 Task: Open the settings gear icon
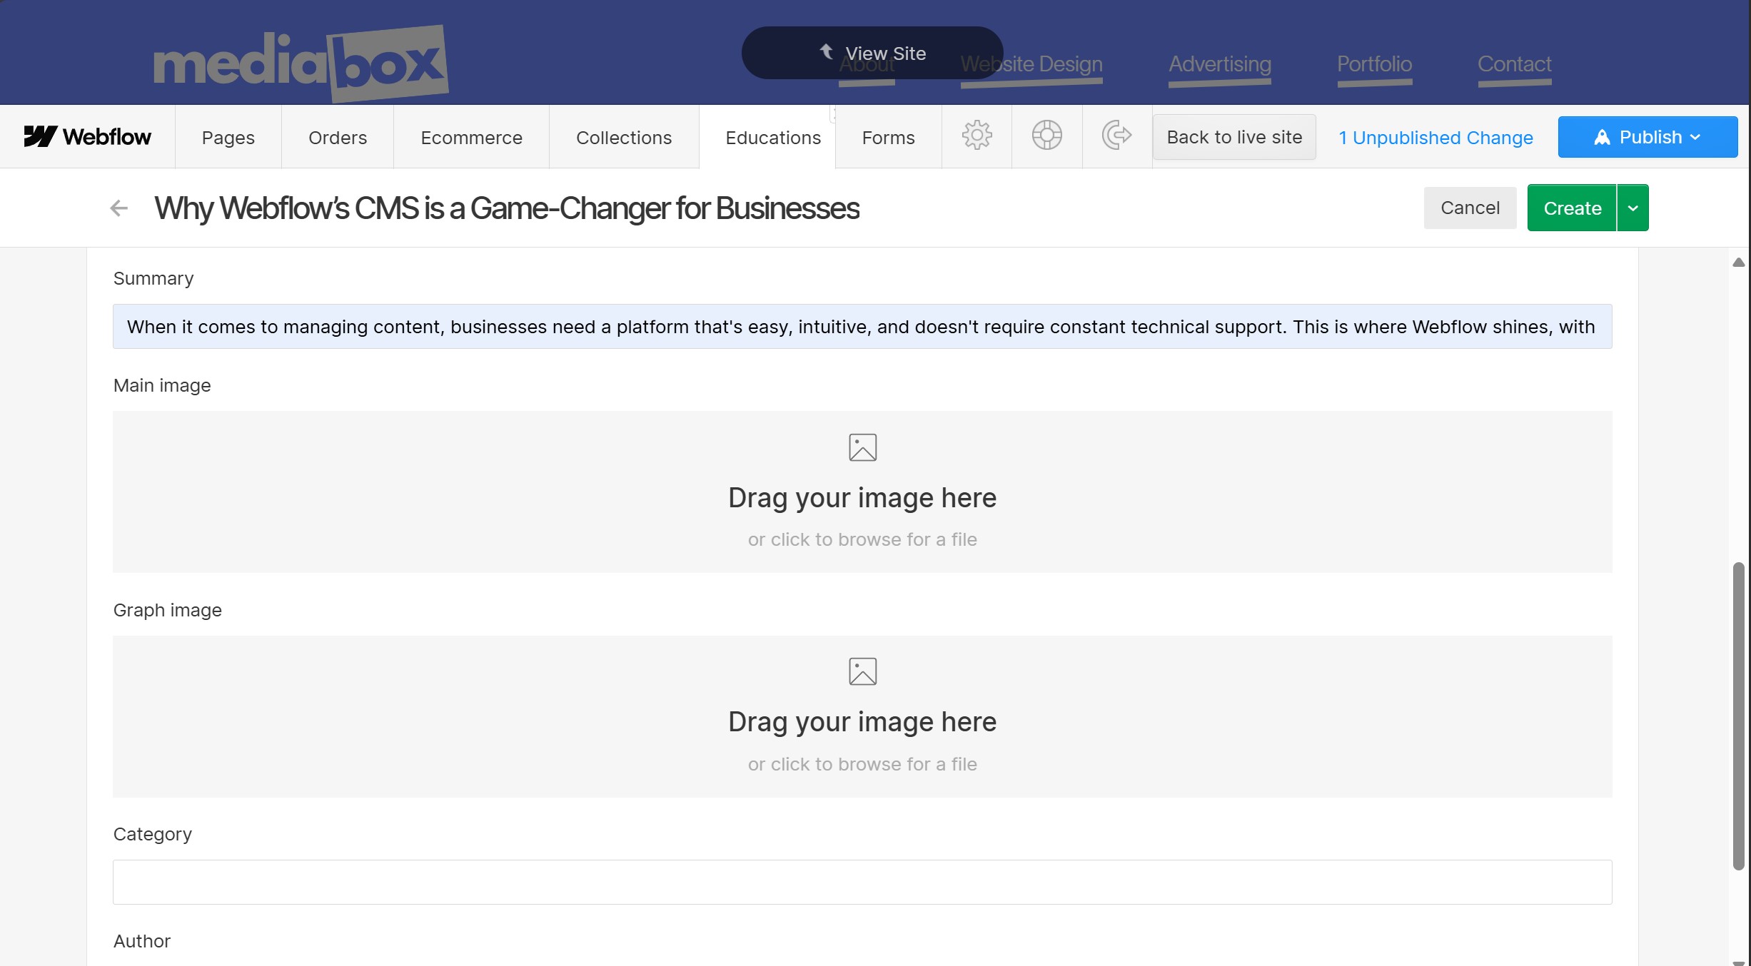[977, 135]
